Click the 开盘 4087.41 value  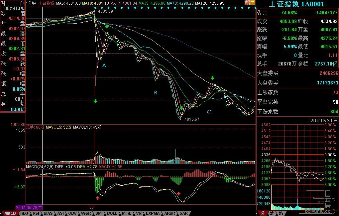point(329,30)
